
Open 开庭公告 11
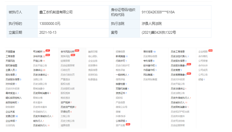tap(39, 61)
